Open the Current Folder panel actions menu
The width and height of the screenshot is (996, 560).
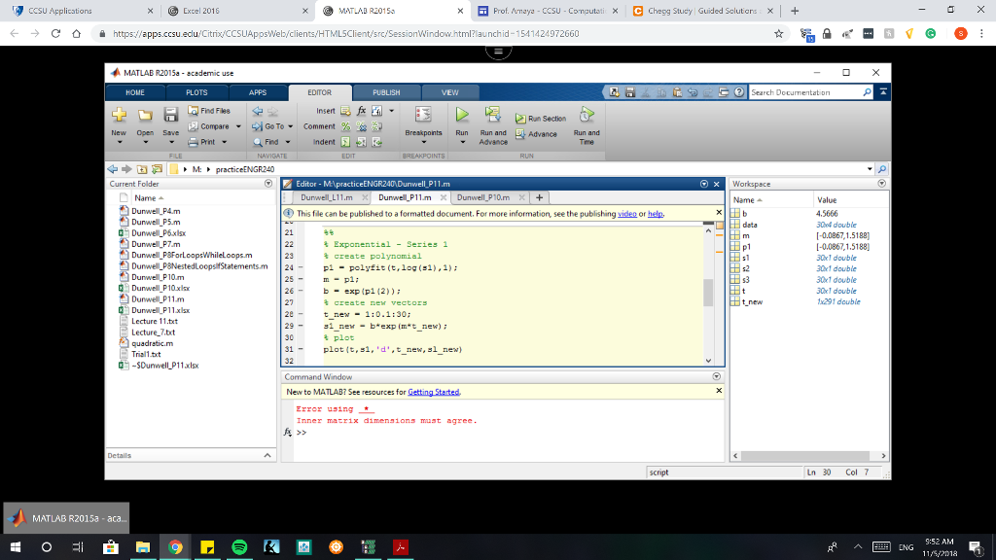[268, 184]
